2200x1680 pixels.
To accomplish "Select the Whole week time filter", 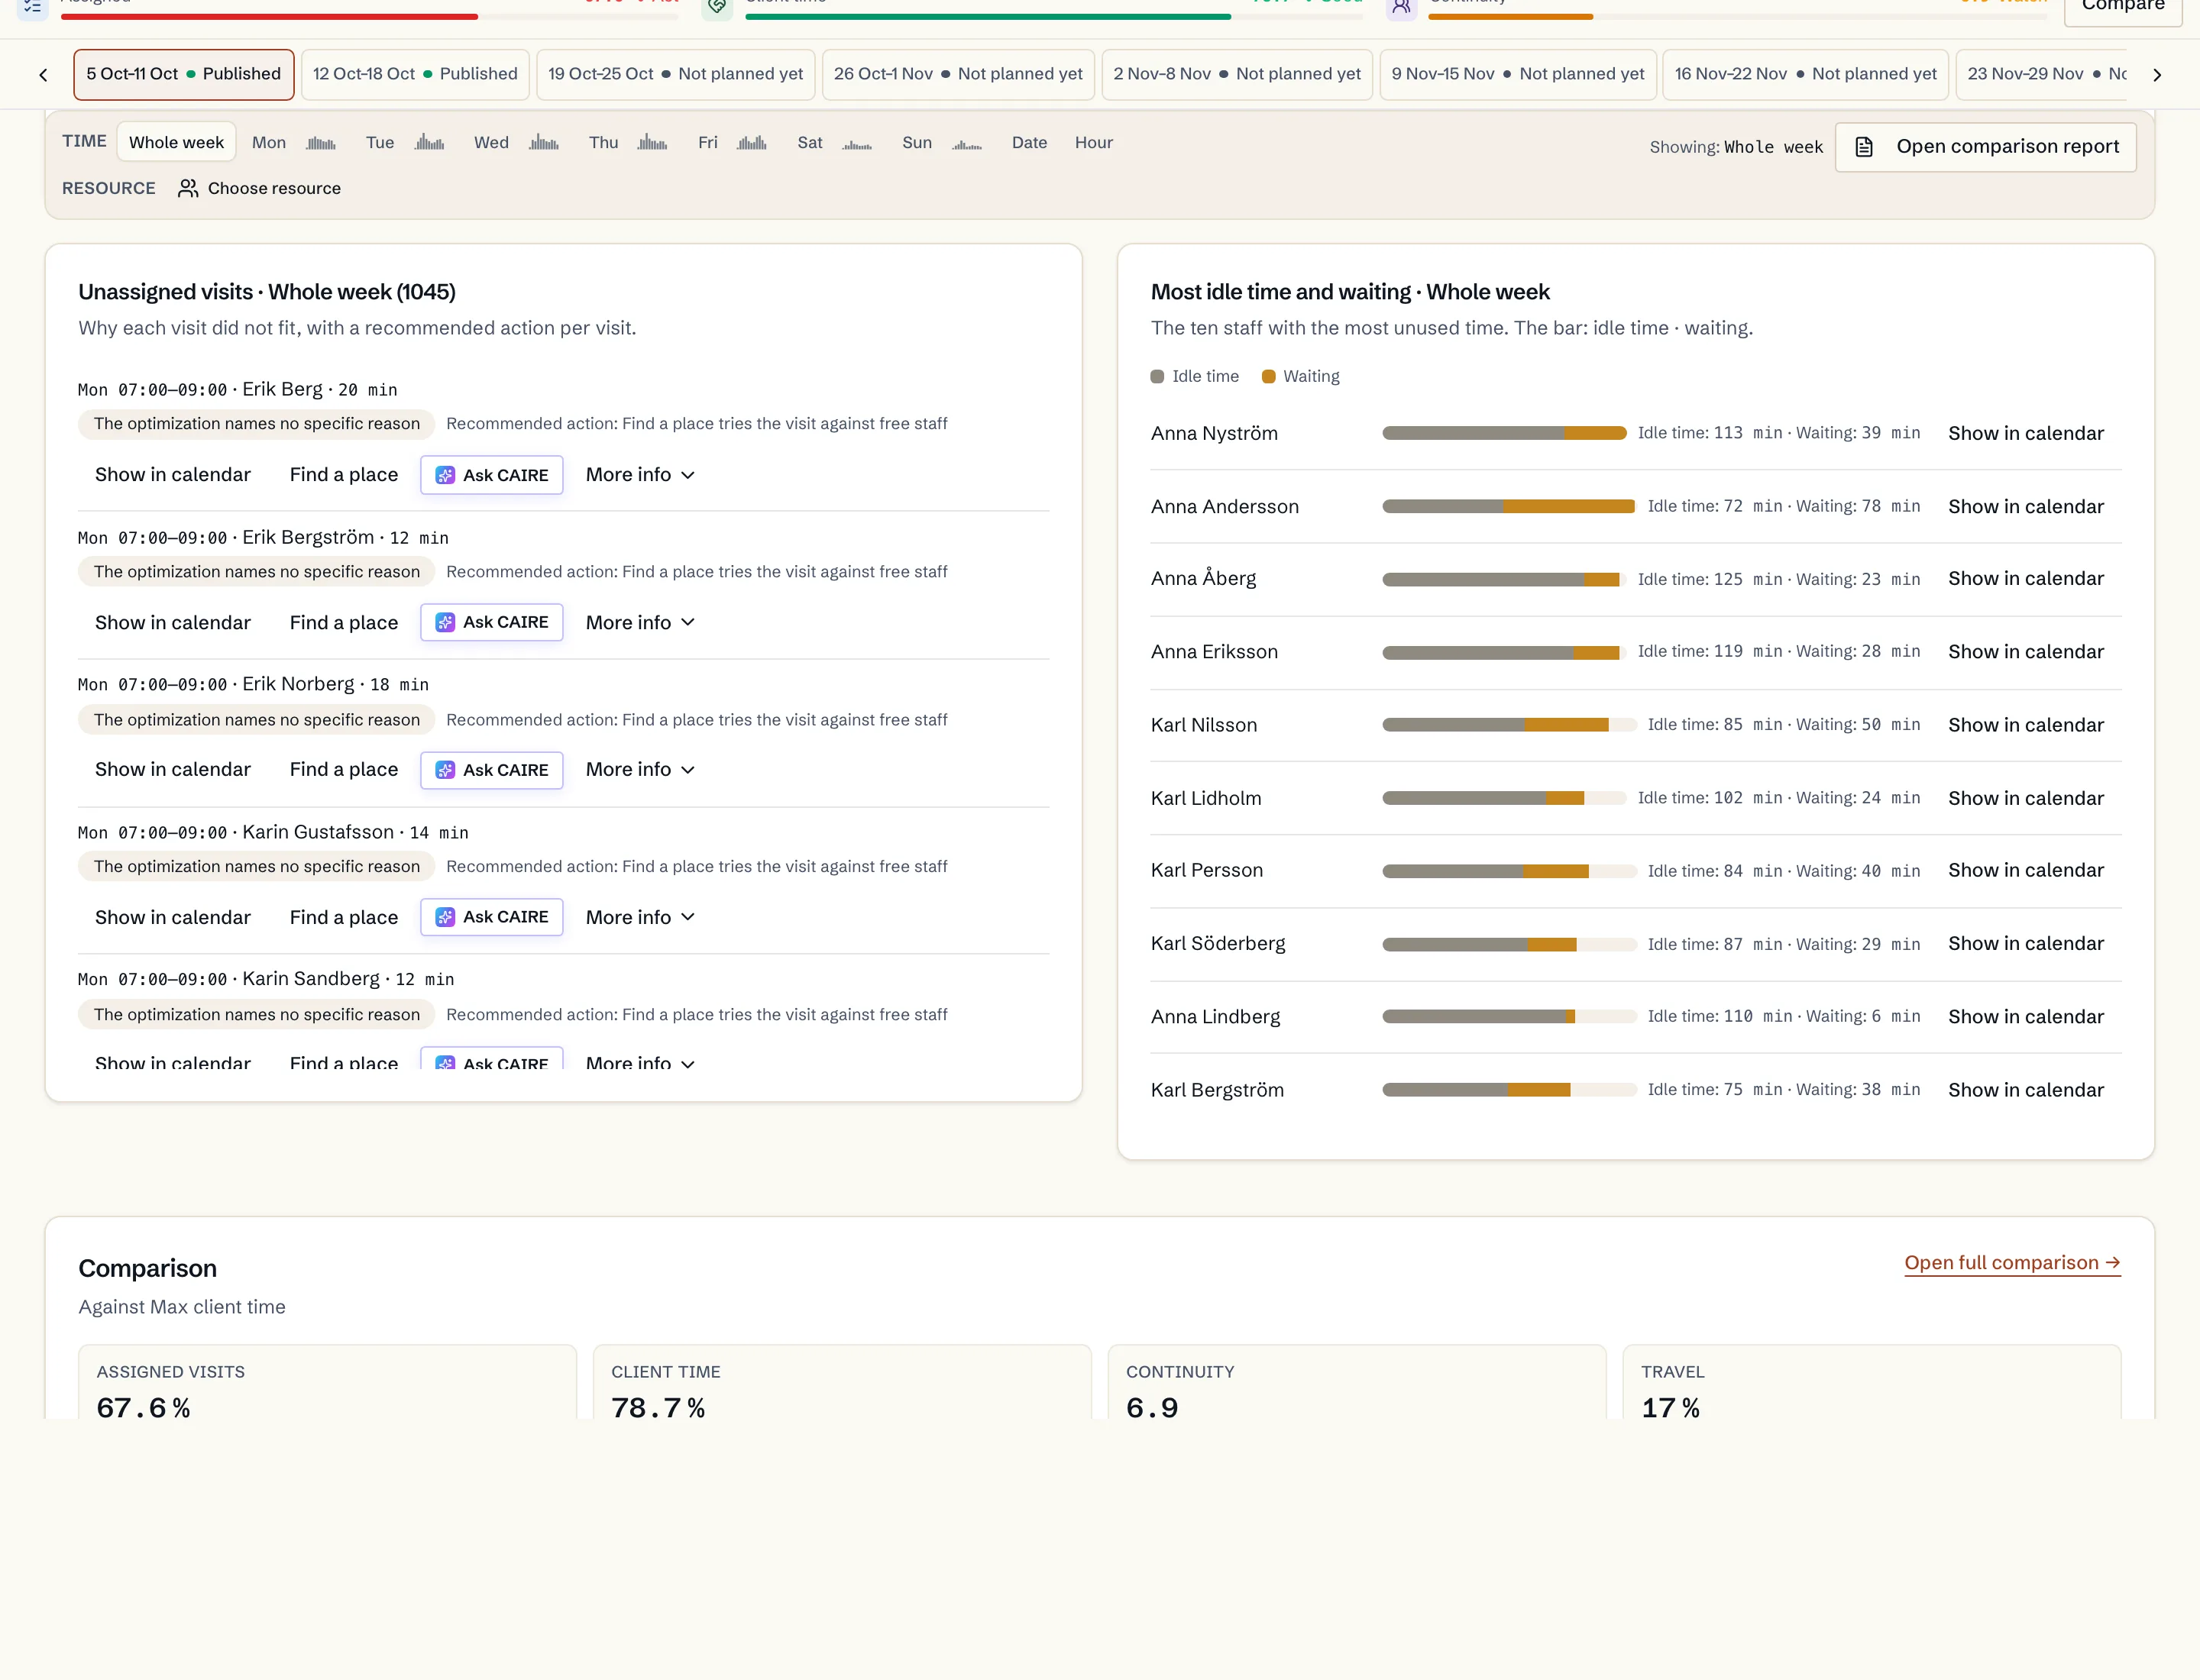I will point(176,142).
